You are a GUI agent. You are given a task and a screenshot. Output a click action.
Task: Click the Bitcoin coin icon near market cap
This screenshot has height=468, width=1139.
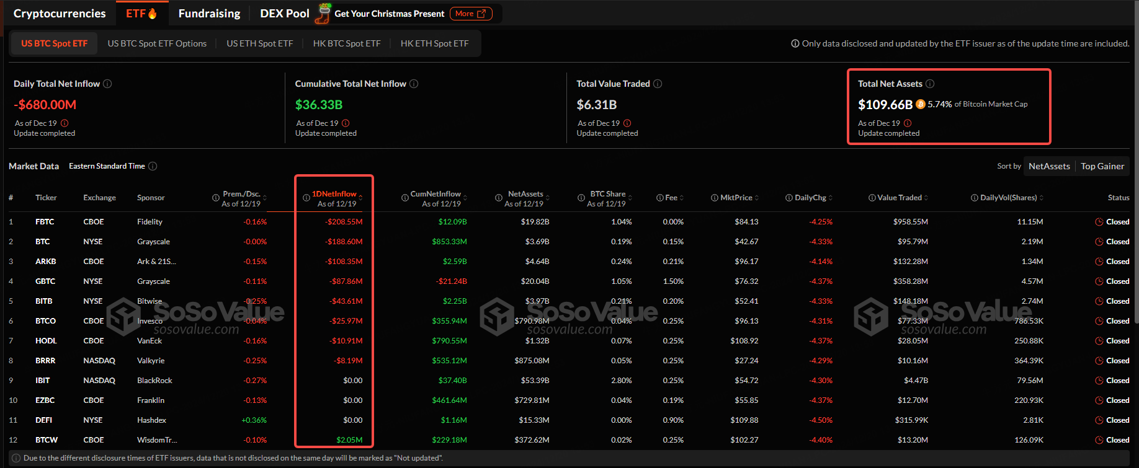point(921,104)
